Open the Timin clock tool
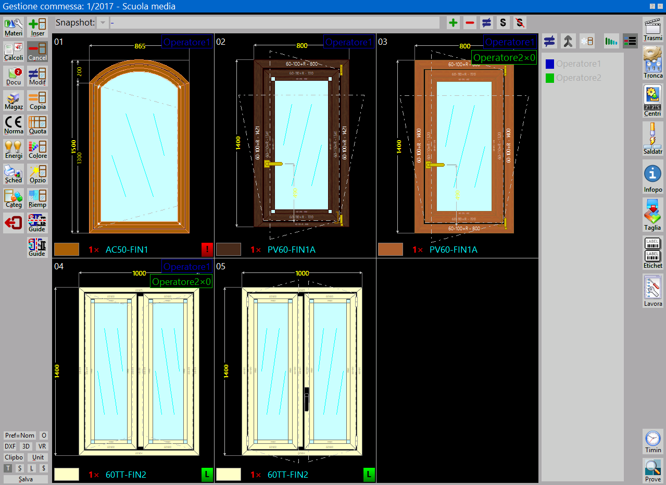This screenshot has width=666, height=485. click(653, 442)
